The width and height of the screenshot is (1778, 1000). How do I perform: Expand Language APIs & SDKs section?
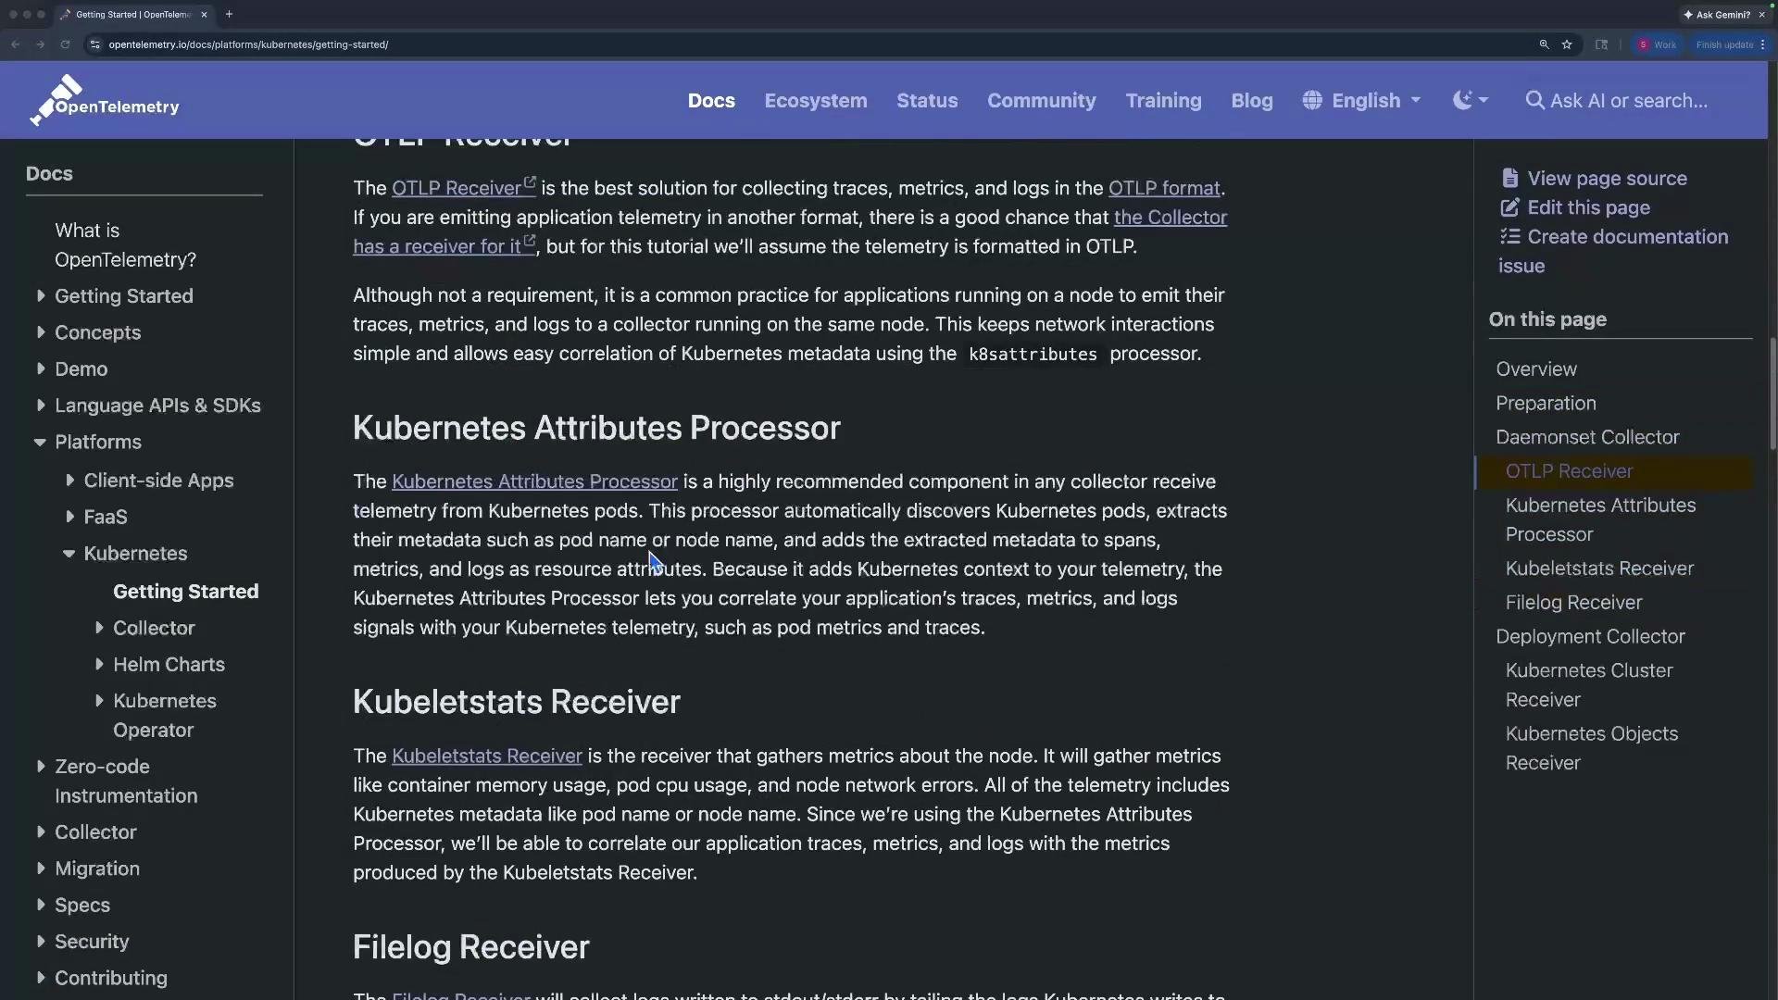(41, 406)
